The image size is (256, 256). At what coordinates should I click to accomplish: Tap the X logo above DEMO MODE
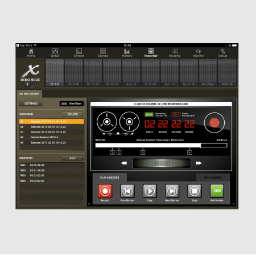pos(30,71)
